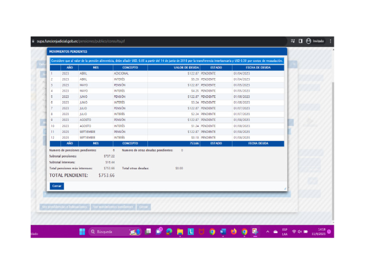Image resolution: width=365 pixels, height=258 pixels.
Task: Launch Firefox from the taskbar
Action: 233,231
